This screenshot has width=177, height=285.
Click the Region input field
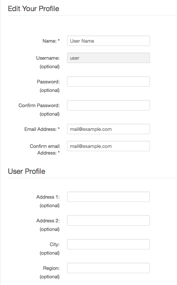pos(108,268)
